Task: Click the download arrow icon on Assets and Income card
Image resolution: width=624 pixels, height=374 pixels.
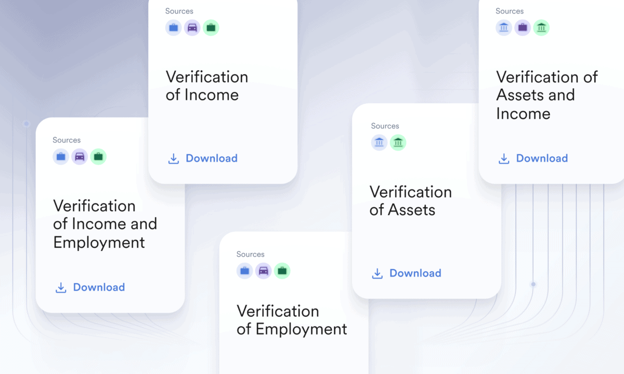Action: pos(504,158)
